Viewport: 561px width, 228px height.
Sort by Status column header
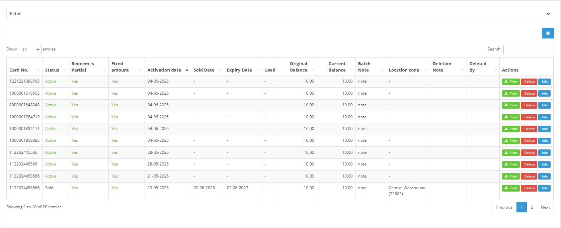[56, 67]
